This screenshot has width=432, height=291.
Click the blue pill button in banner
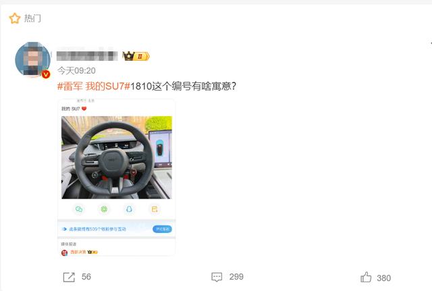162,229
